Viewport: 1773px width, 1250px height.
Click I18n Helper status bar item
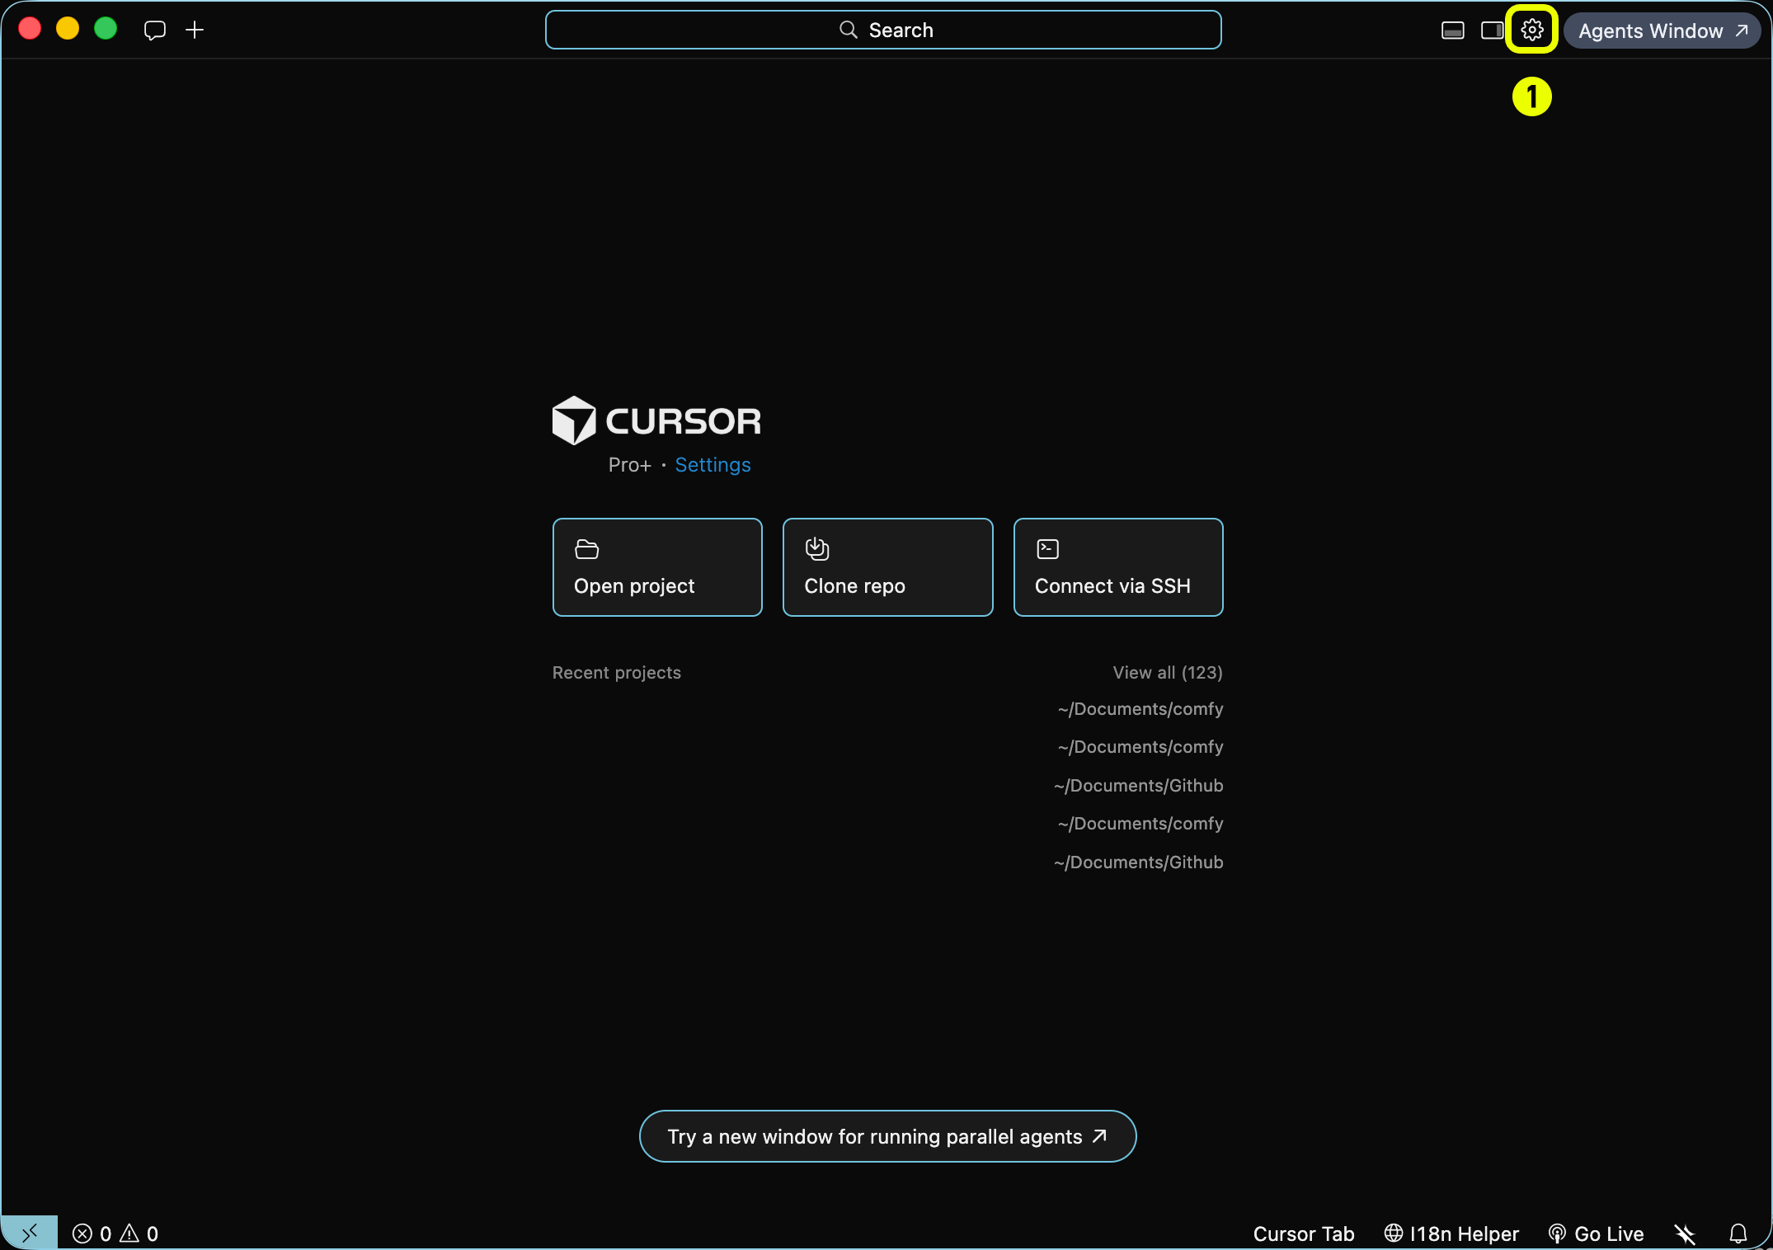click(1451, 1234)
